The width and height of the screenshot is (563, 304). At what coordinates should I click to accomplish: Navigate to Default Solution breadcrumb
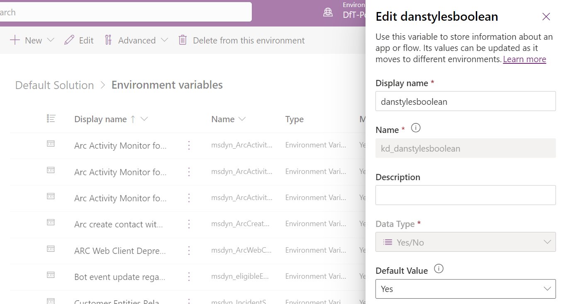(54, 85)
